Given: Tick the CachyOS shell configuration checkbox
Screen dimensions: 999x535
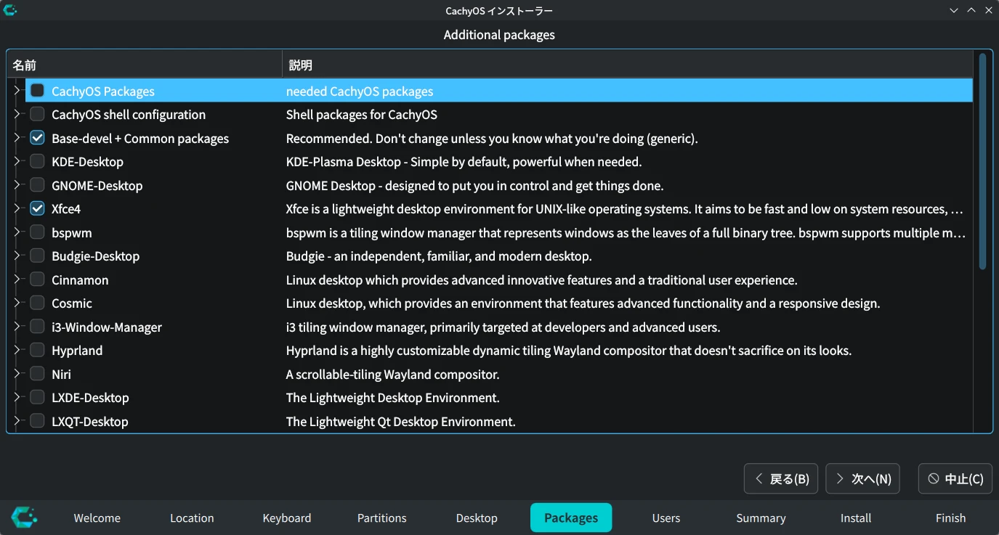Looking at the screenshot, I should click(x=37, y=114).
